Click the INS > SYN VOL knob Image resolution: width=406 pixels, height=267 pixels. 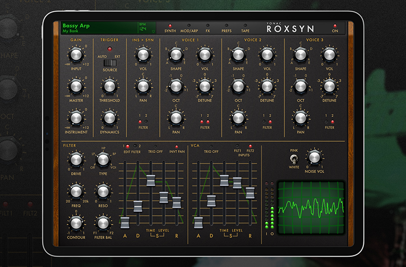tap(143, 55)
